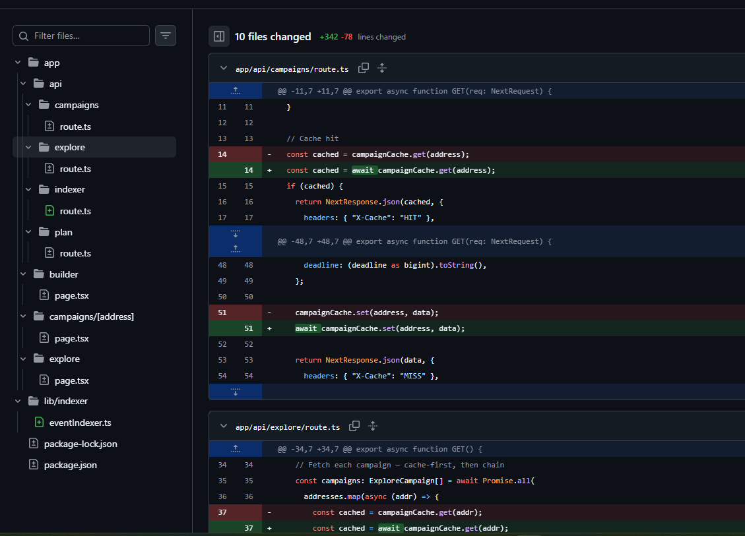Open page.tsx under builder folder

click(72, 295)
